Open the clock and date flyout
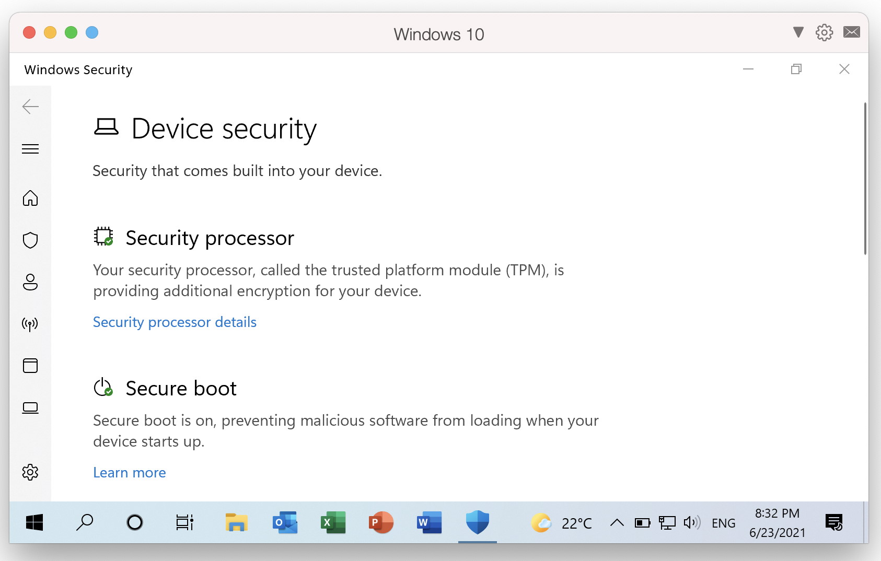 [x=777, y=523]
